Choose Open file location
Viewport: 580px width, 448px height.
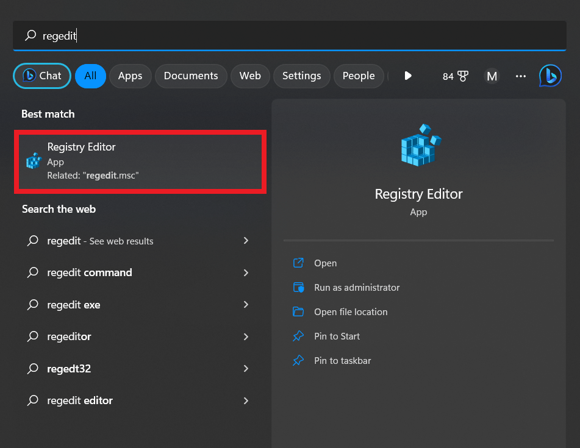point(351,311)
